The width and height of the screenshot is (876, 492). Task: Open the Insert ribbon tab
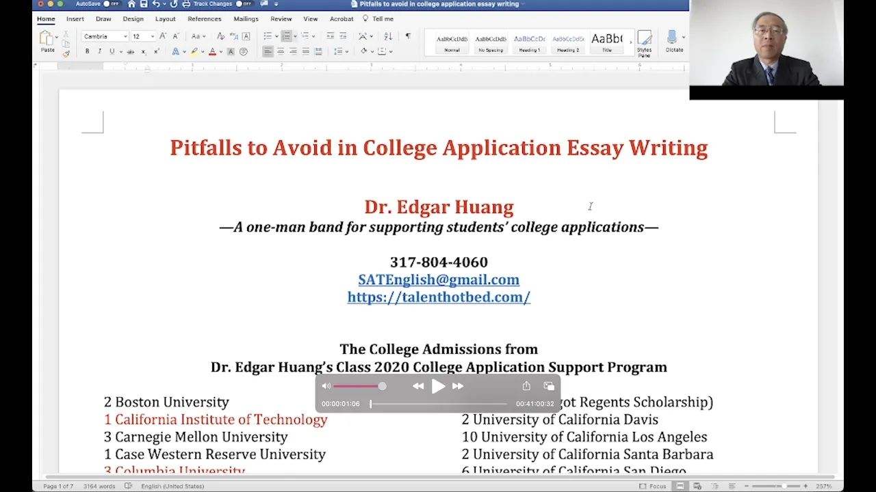pos(75,19)
